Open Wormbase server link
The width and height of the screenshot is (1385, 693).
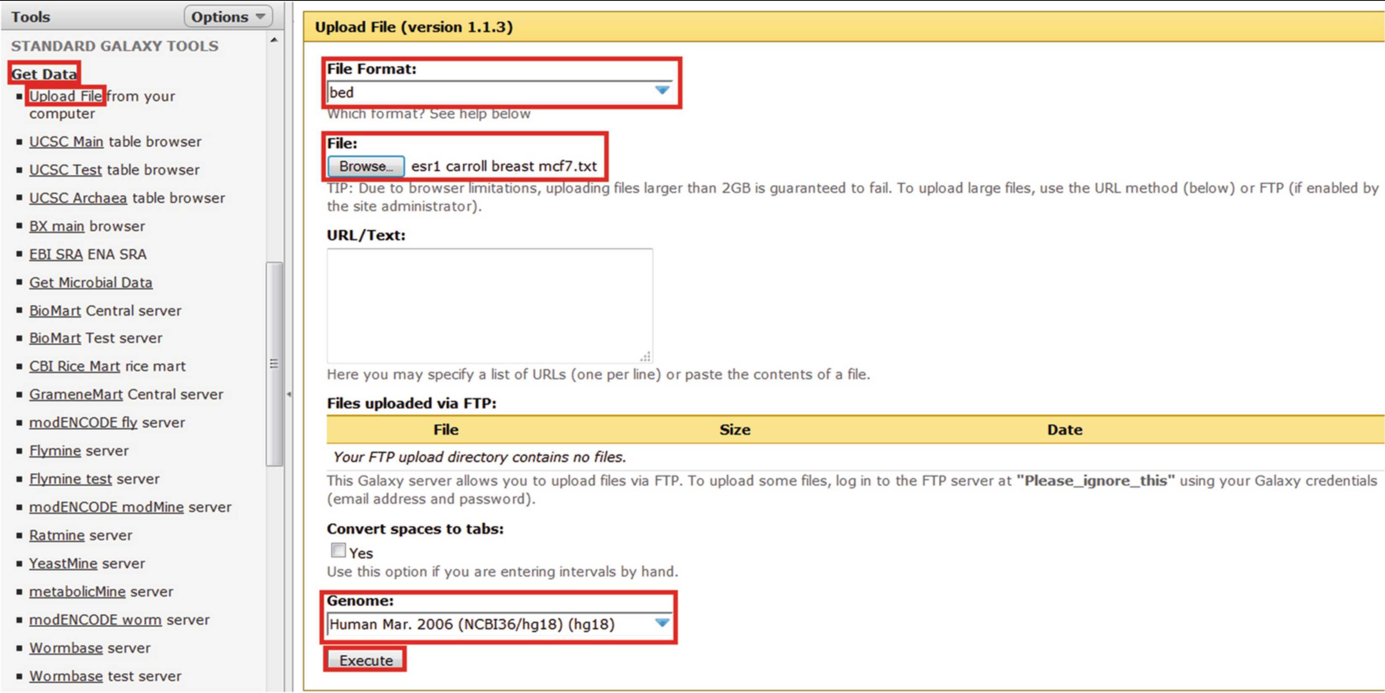click(x=66, y=648)
